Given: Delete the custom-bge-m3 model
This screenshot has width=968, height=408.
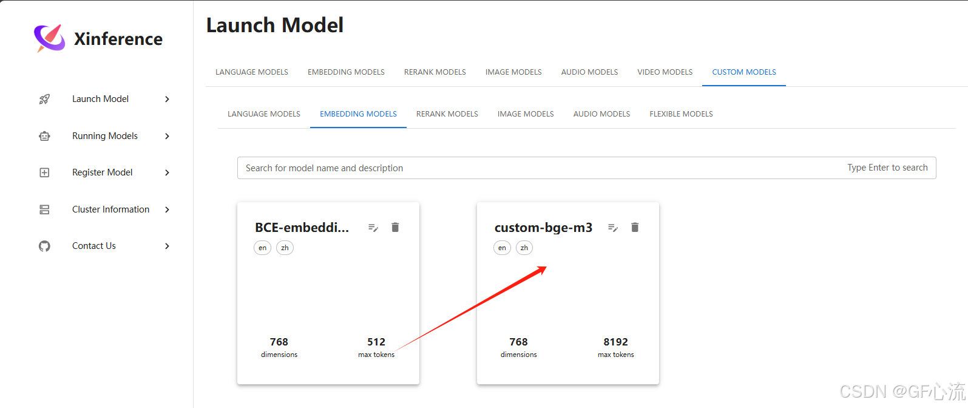Looking at the screenshot, I should coord(635,227).
